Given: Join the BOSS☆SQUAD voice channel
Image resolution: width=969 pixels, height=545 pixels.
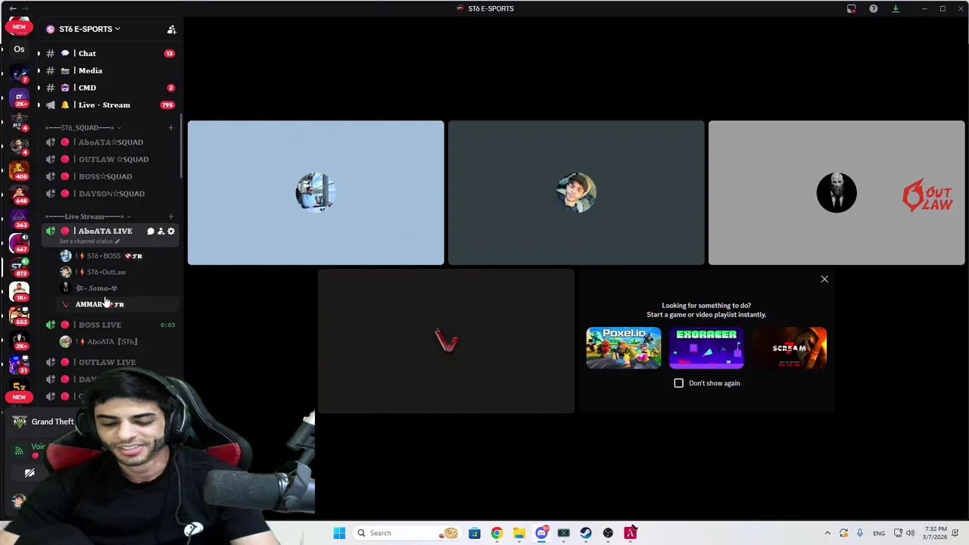Looking at the screenshot, I should (110, 176).
